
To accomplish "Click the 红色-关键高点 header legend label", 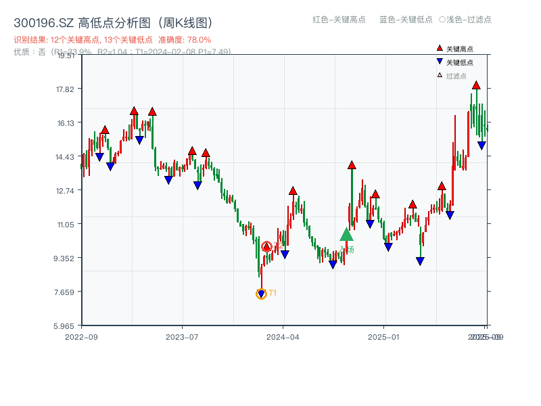I will [x=339, y=20].
